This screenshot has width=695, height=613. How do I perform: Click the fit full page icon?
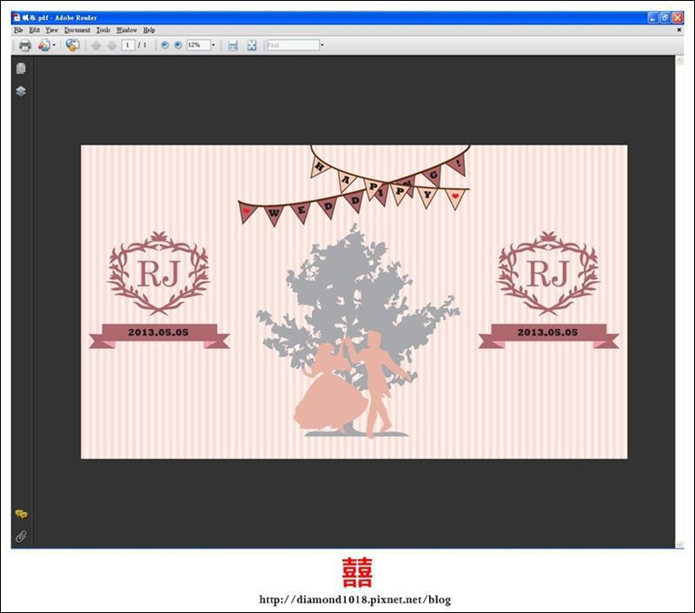(x=252, y=45)
